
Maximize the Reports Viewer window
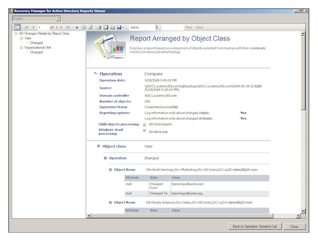coord(301,11)
